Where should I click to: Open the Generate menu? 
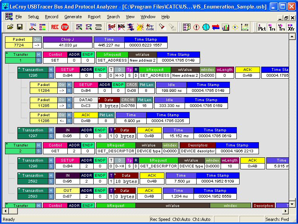pos(73,17)
